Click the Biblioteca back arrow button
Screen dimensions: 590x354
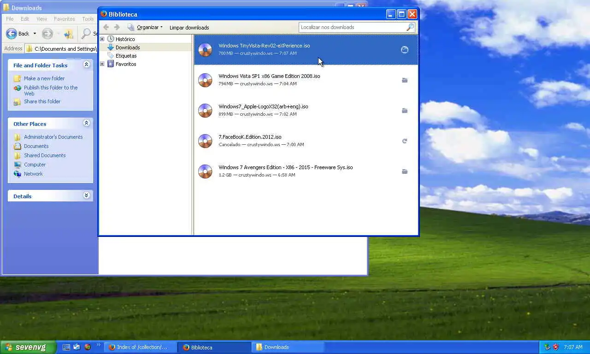pyautogui.click(x=106, y=27)
